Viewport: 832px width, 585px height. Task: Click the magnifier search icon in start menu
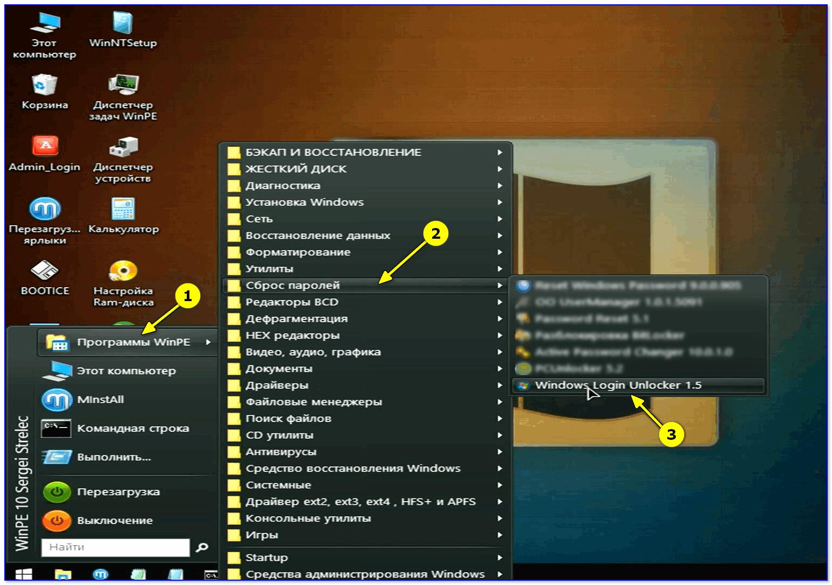pos(202,547)
